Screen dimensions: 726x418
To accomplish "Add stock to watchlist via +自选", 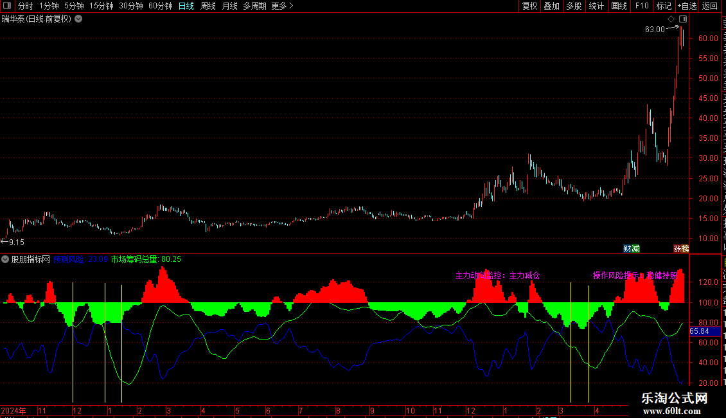I will tap(687, 6).
